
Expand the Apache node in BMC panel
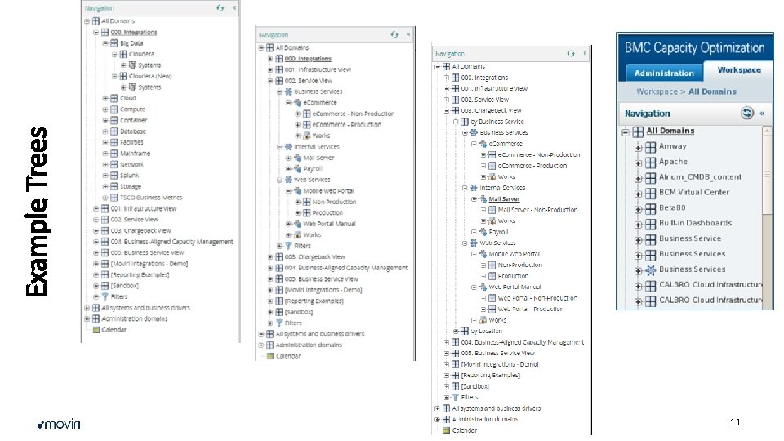click(638, 163)
